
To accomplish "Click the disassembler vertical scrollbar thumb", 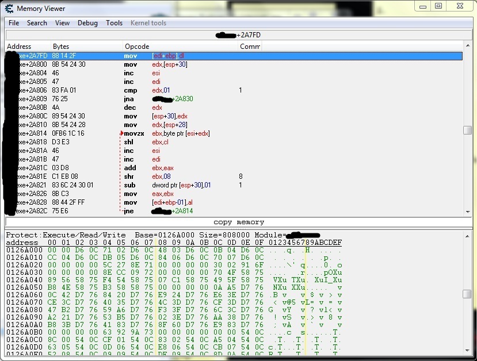I will pos(468,130).
